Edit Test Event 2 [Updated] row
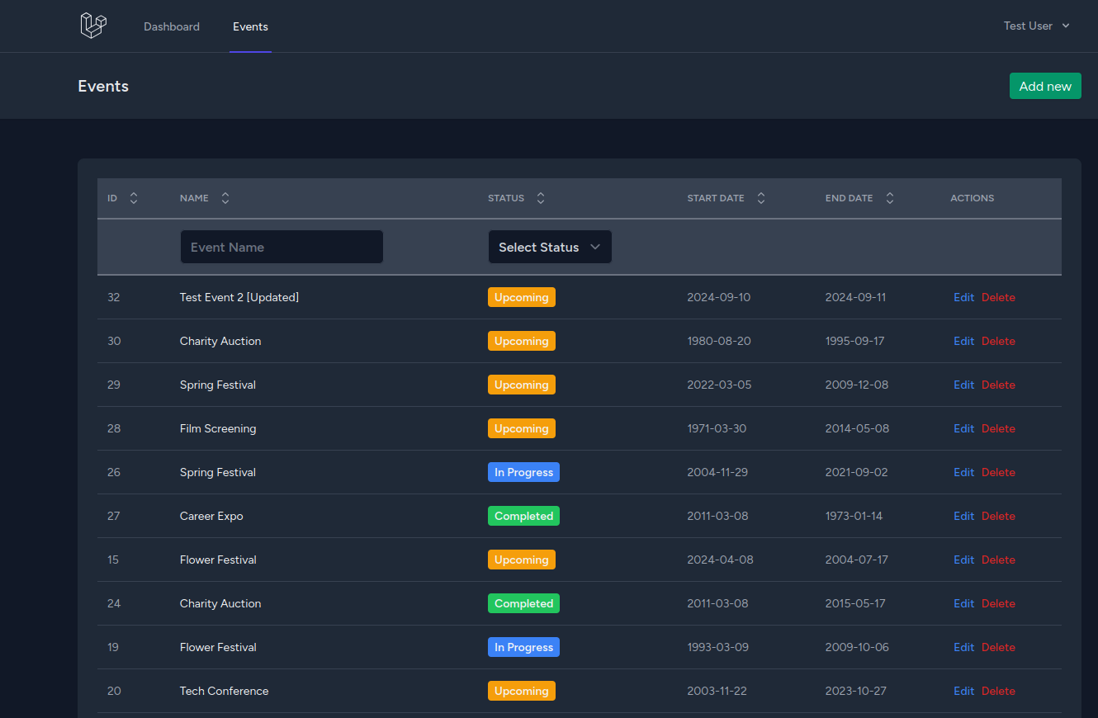The width and height of the screenshot is (1098, 718). (963, 297)
